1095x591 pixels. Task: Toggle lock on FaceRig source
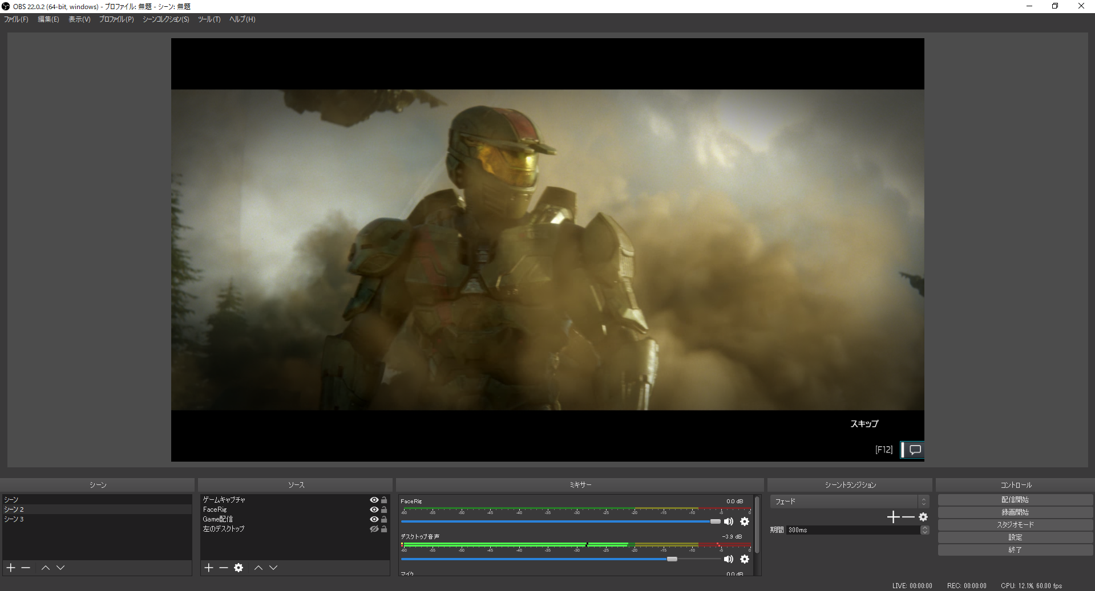click(x=384, y=510)
